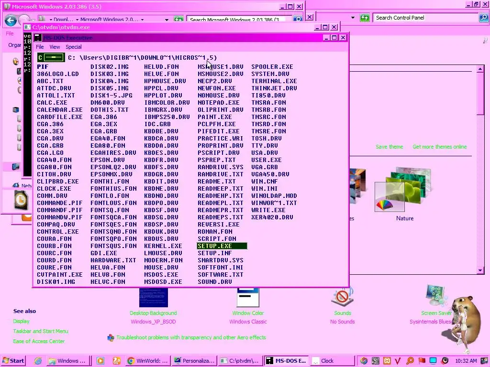Screen dimensions: 490x367
Task: Expand the Downl... breadcrumb arrow in Explorer
Action: 77,20
